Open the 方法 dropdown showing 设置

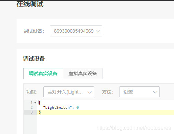(139, 92)
